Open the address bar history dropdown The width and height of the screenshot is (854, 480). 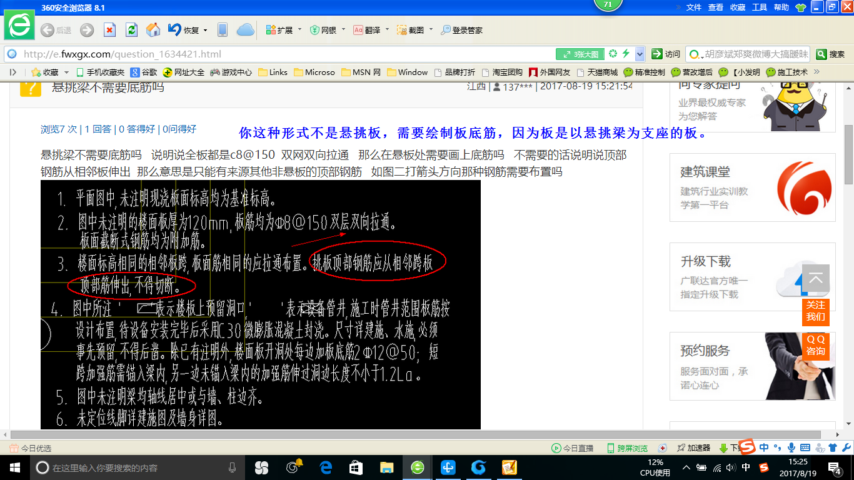click(640, 54)
